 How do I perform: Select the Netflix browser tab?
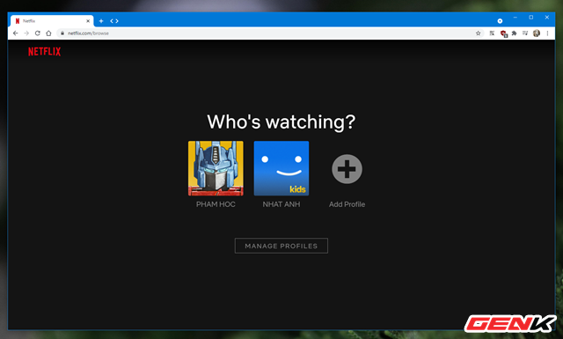(52, 21)
